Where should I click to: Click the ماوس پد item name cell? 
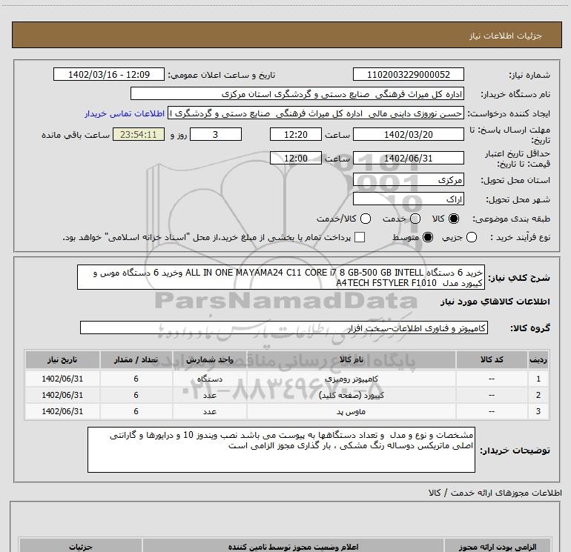[351, 411]
